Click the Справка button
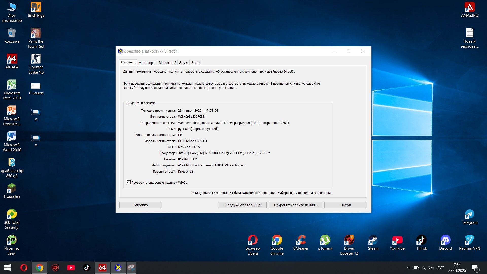487x274 pixels. coord(141,205)
